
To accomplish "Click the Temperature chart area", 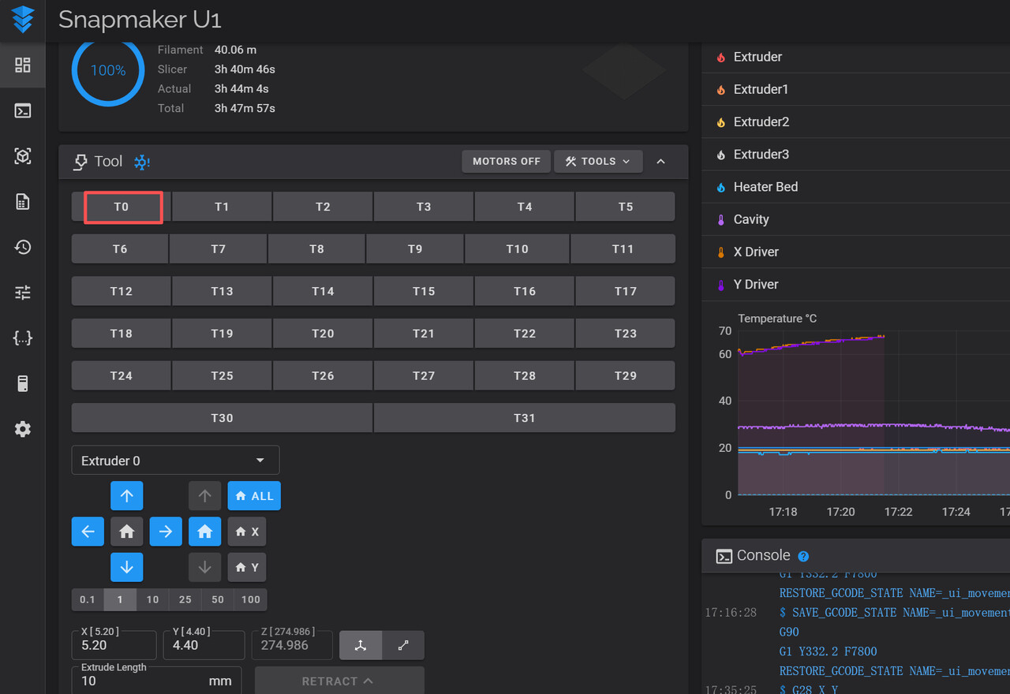I will point(873,412).
